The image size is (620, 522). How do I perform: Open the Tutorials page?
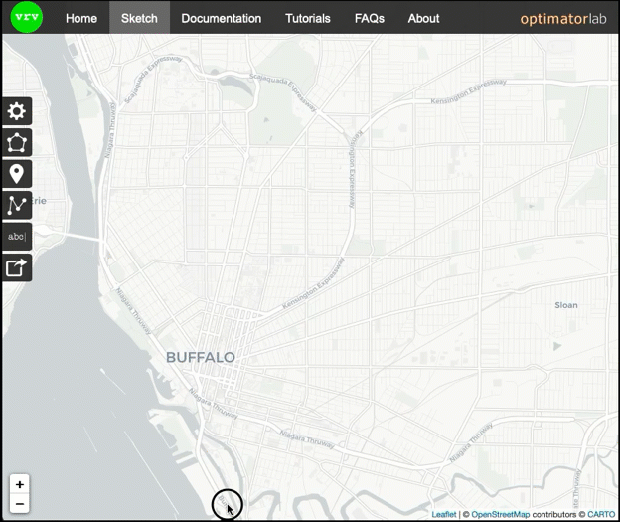(308, 18)
